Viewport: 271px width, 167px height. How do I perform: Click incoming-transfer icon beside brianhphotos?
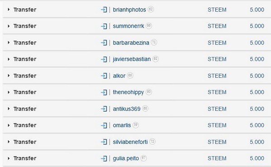[104, 10]
